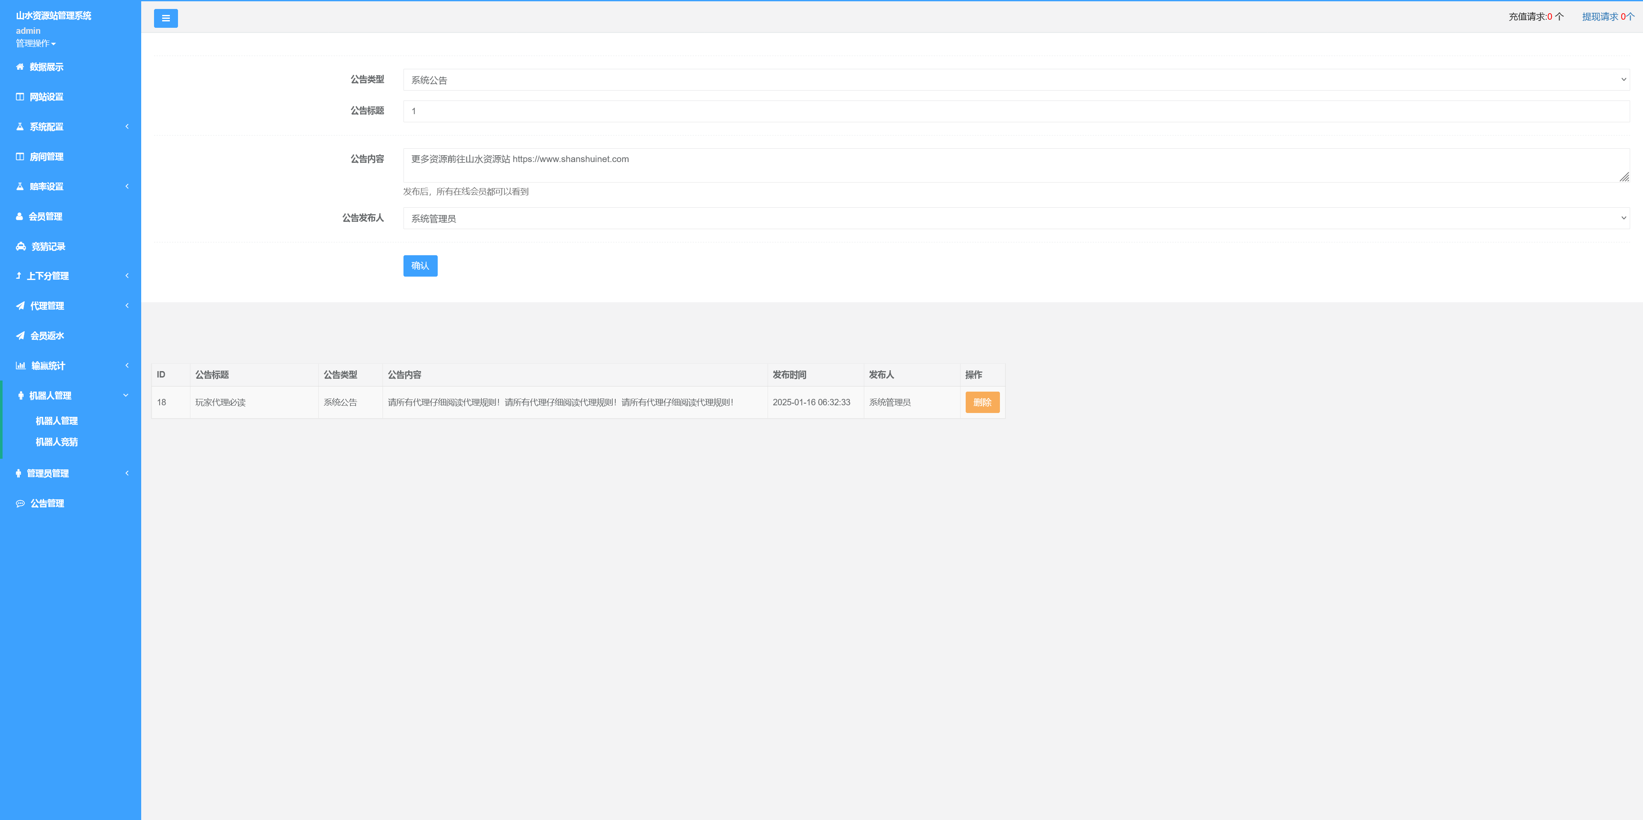Go to the 房间管理 menu item
The height and width of the screenshot is (820, 1643).
click(46, 157)
